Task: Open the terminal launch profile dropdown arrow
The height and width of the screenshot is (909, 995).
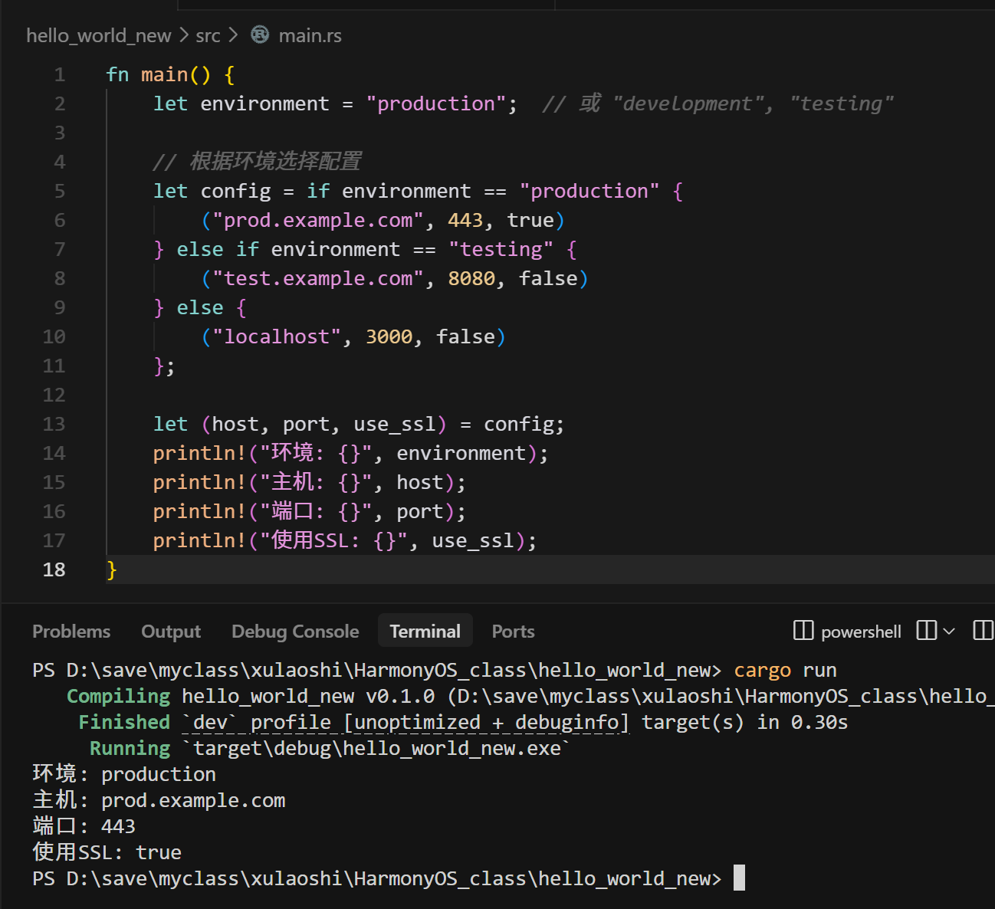Action: [x=949, y=631]
